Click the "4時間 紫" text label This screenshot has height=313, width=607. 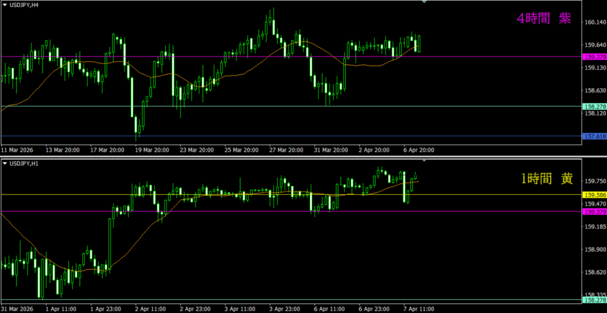point(544,18)
